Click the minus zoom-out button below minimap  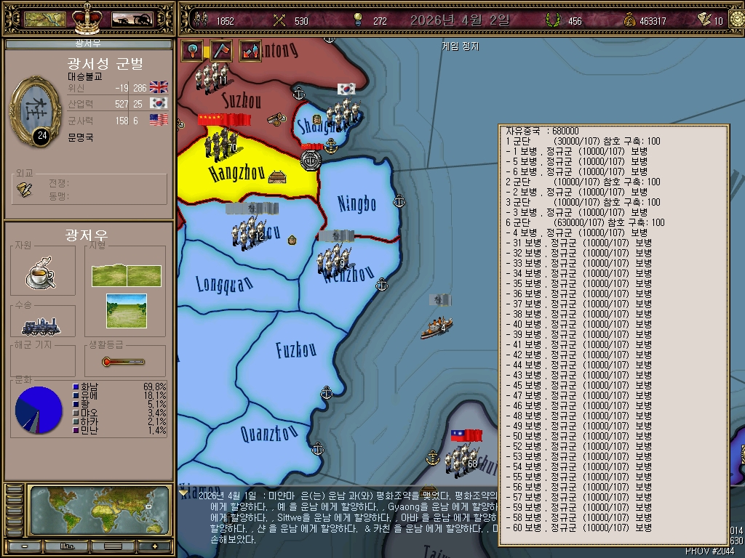tap(25, 546)
